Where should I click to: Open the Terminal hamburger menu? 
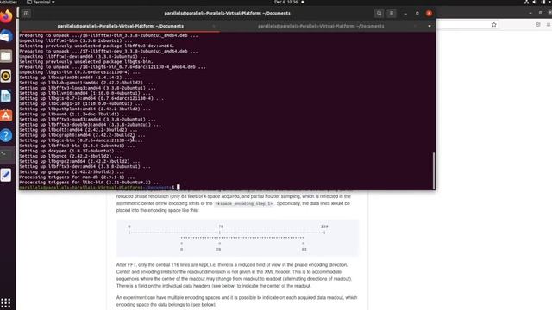coord(392,14)
